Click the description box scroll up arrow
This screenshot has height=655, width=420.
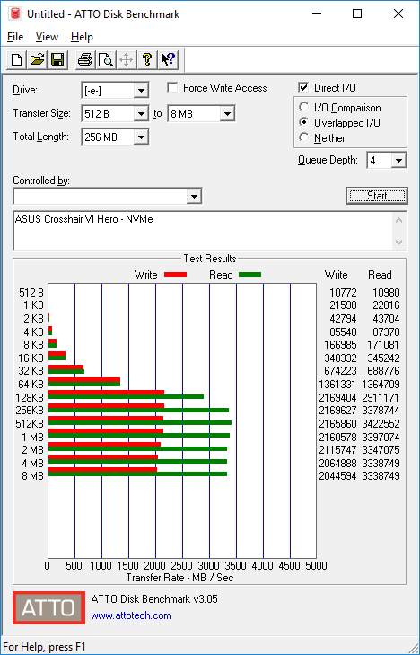coord(399,220)
